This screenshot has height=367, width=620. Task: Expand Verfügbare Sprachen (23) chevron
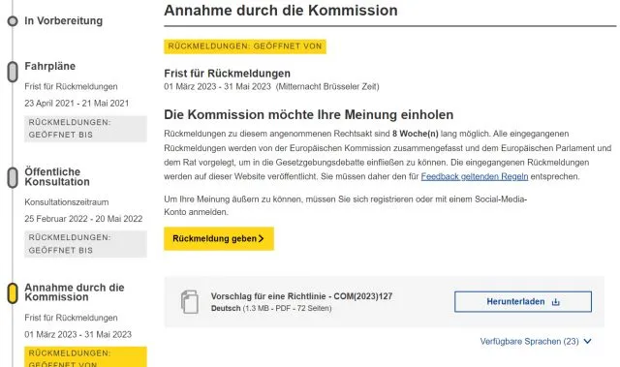pos(588,341)
